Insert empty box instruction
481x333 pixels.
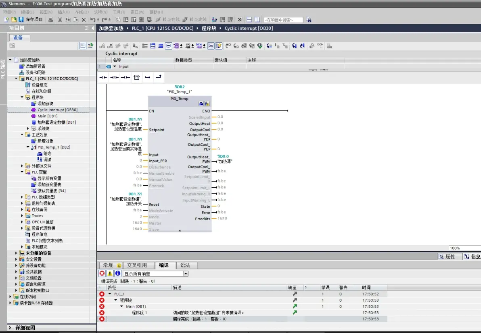(x=136, y=77)
